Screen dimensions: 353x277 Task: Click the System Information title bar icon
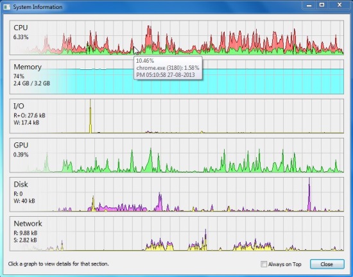coord(6,7)
